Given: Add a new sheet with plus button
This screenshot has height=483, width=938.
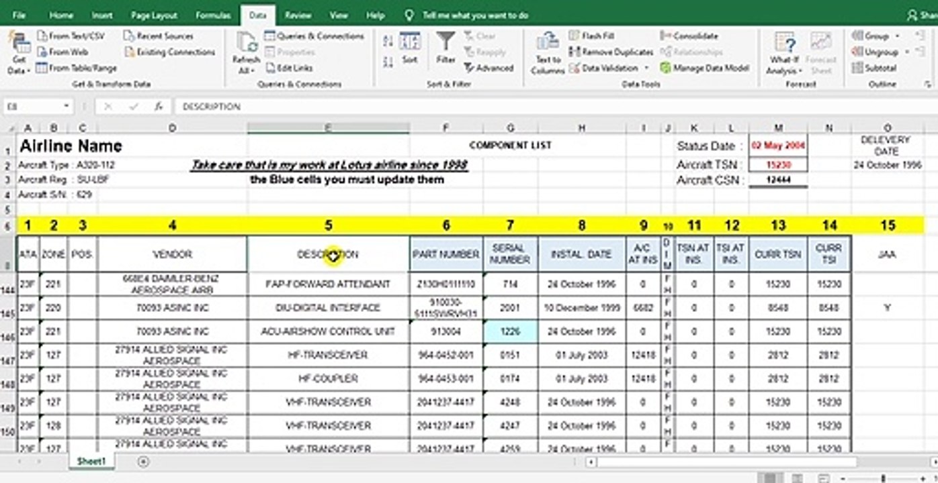Looking at the screenshot, I should [x=143, y=461].
